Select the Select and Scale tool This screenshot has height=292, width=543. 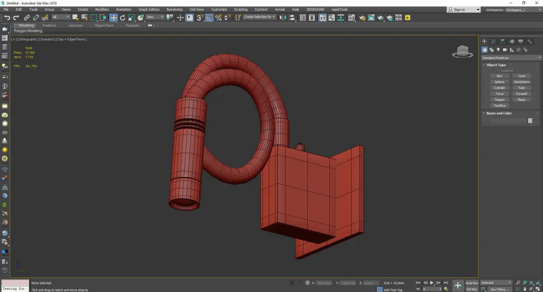click(131, 18)
